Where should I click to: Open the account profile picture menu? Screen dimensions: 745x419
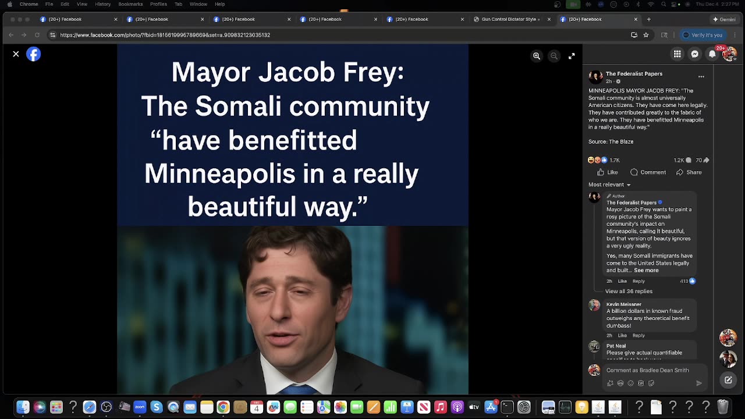tap(729, 54)
